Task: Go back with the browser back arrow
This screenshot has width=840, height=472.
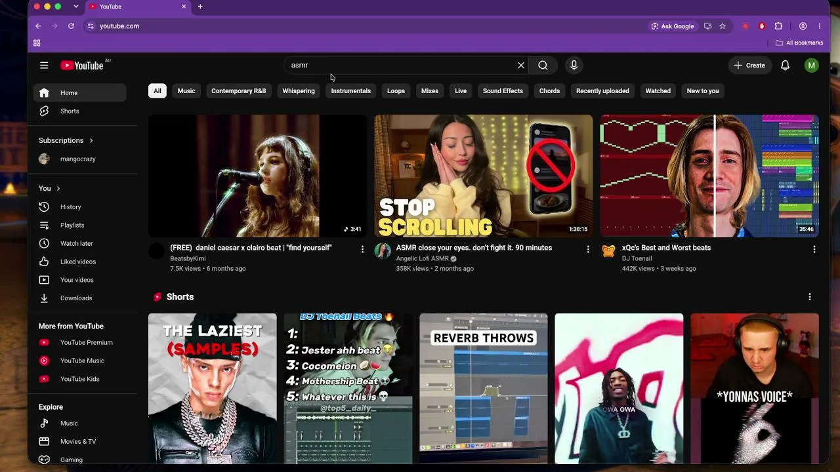Action: [x=38, y=26]
